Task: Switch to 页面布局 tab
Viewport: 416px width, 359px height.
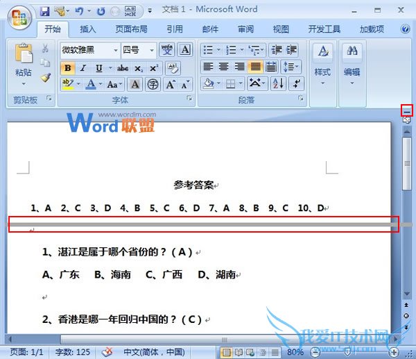Action: 131,29
